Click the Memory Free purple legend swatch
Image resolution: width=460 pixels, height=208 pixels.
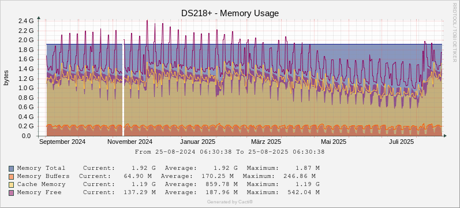12,193
